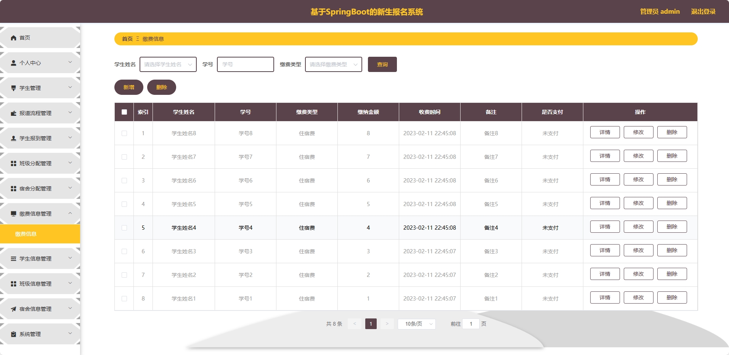
Task: Click the 前往 page number input
Action: click(x=471, y=324)
